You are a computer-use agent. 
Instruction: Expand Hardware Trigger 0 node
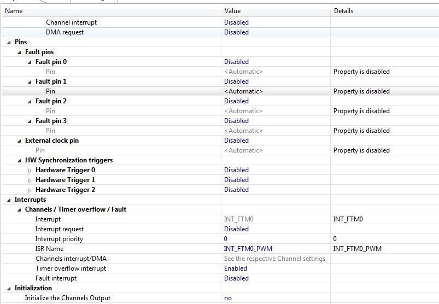[x=30, y=171]
